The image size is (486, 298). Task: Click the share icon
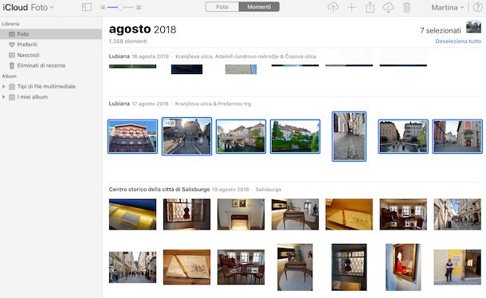coord(370,7)
